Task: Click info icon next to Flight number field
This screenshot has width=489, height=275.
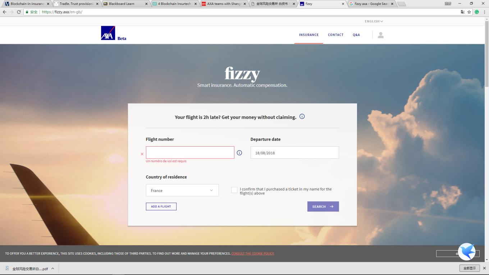Action: click(x=239, y=153)
